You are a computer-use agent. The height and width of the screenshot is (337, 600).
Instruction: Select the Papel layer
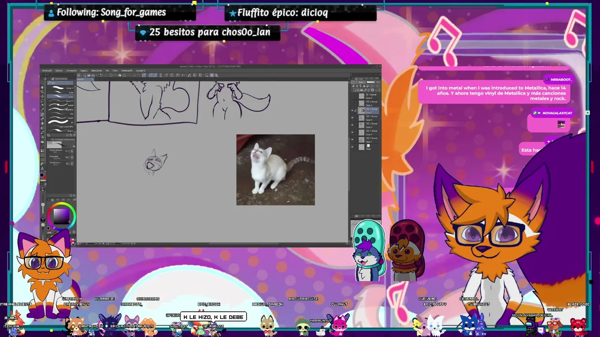pos(368,147)
